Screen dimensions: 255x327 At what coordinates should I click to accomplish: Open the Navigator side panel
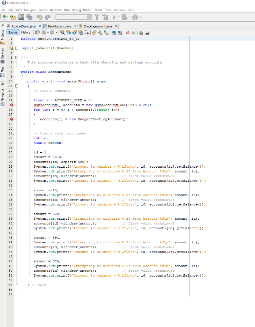click(3, 97)
